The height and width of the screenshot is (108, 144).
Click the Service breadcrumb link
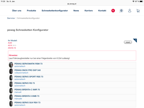11,18
